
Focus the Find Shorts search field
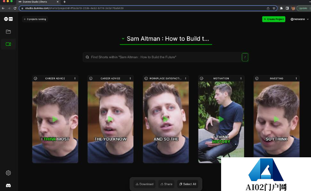(x=166, y=57)
